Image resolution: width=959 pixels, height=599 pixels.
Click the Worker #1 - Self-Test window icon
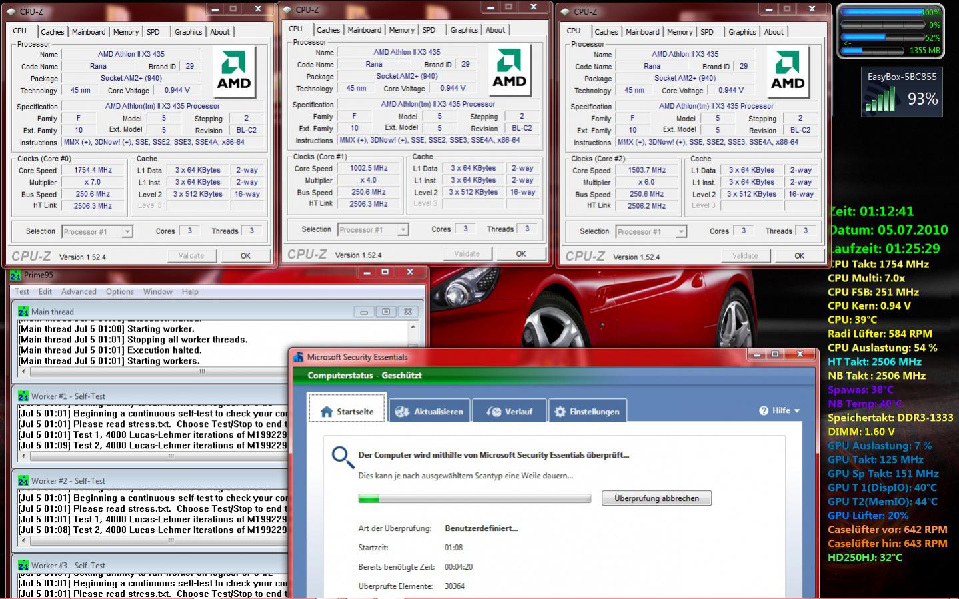(x=23, y=396)
